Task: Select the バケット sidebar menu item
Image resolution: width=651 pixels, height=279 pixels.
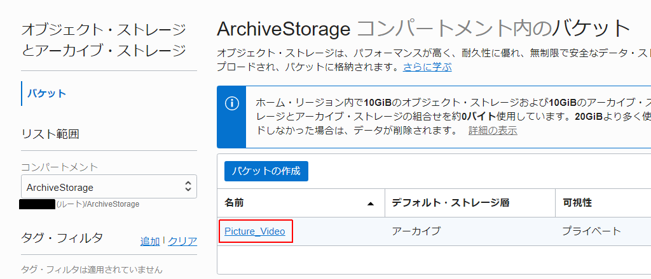Action: [47, 93]
